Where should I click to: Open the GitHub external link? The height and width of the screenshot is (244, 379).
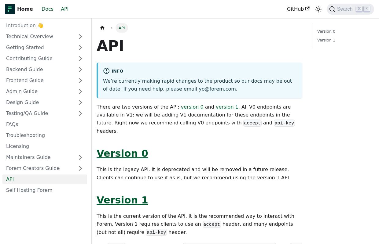(x=298, y=9)
